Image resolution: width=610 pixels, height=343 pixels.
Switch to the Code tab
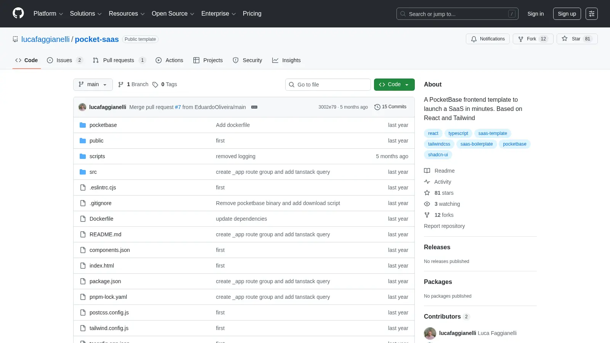point(27,60)
